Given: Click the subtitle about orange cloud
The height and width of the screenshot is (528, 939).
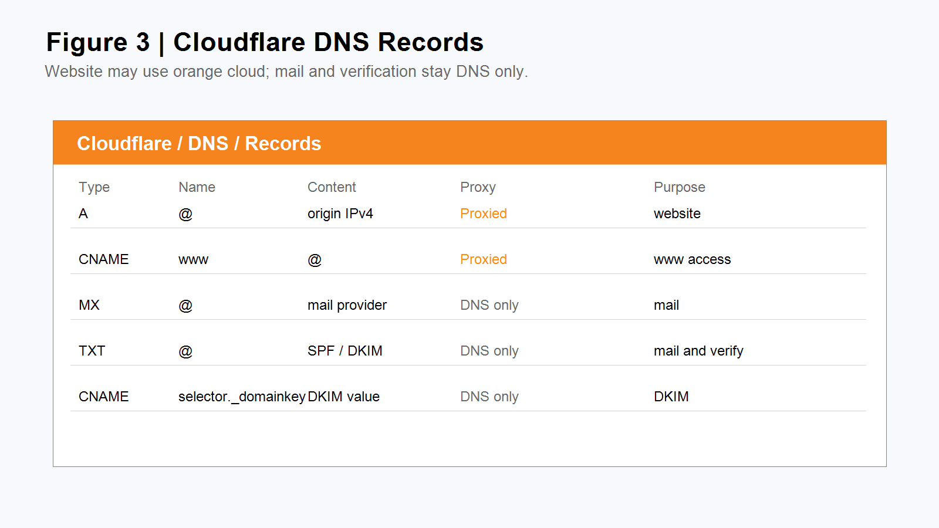Looking at the screenshot, I should (286, 72).
